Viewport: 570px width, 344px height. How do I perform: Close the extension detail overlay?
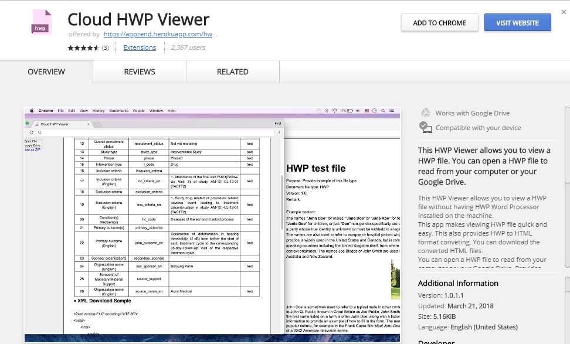coord(564,12)
